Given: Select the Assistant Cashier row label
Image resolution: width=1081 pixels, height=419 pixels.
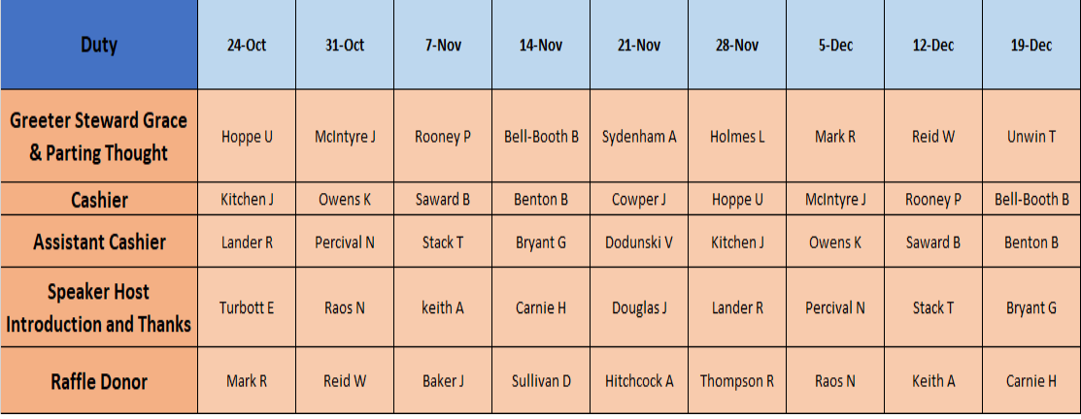Looking at the screenshot, I should click(x=99, y=242).
